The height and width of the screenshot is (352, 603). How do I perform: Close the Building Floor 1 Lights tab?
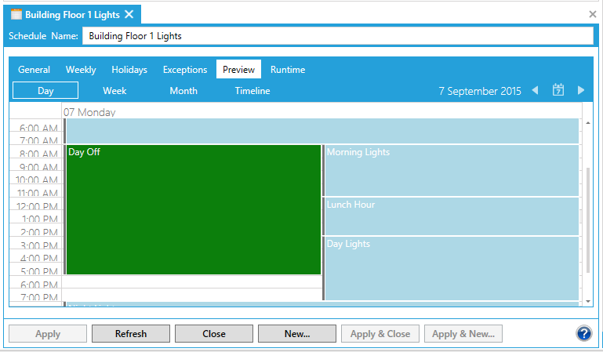click(129, 14)
